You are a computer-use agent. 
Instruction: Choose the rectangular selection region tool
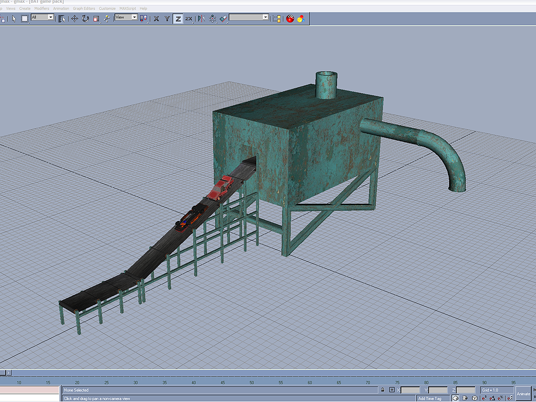(25, 18)
